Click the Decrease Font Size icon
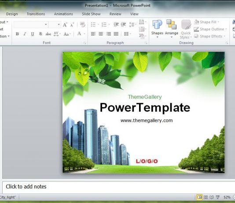Screen dimensions: 235x203 click(72, 25)
